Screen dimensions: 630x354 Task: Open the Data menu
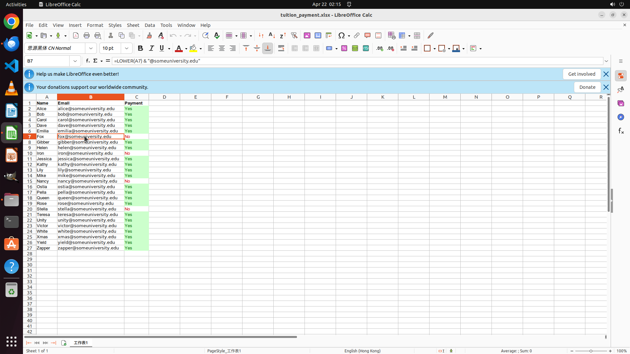[150, 25]
